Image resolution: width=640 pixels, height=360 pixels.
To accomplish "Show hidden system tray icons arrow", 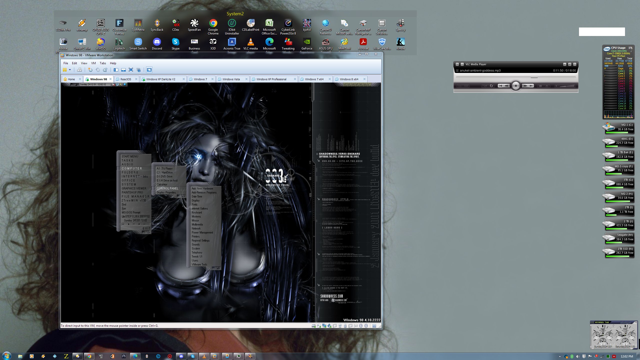I will tap(560, 356).
